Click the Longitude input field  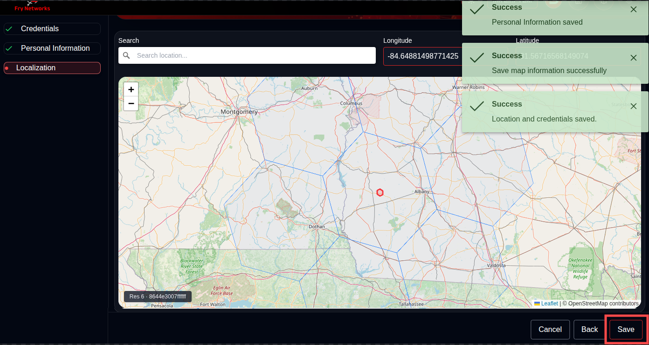pos(422,56)
